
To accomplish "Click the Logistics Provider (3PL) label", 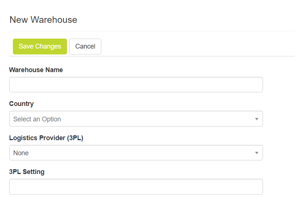I will coord(46,138).
